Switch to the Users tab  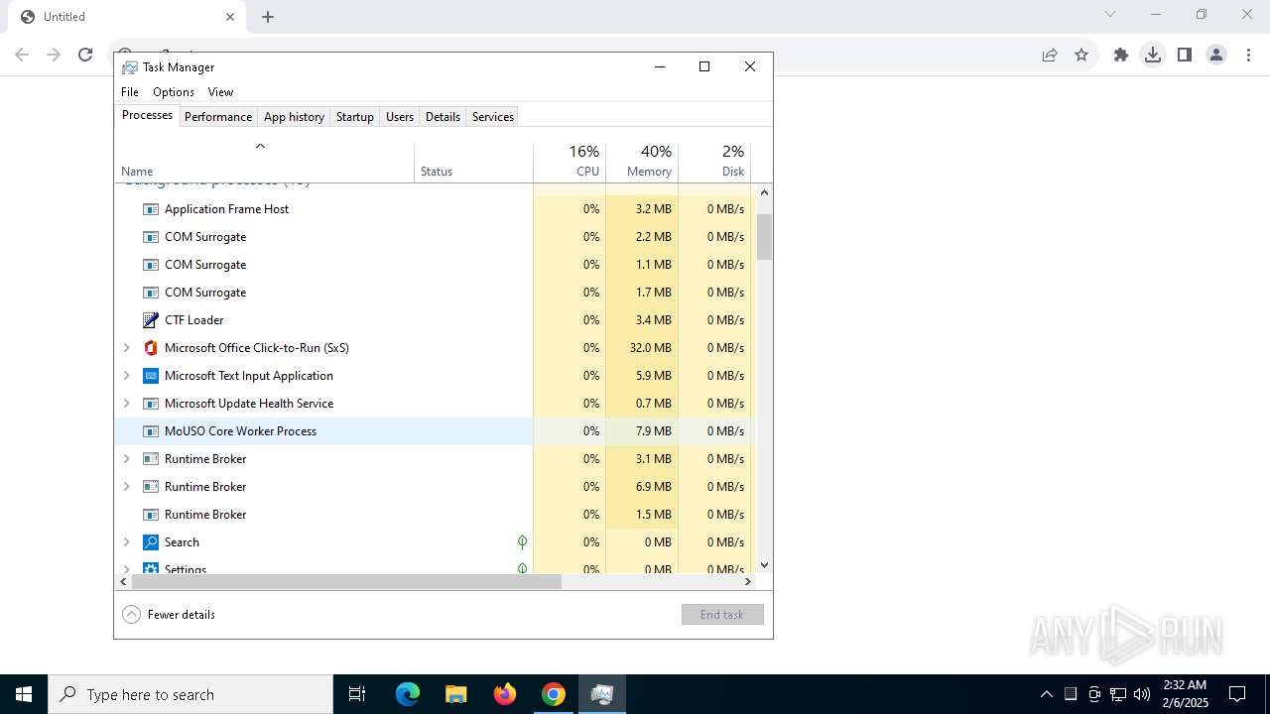click(x=400, y=117)
